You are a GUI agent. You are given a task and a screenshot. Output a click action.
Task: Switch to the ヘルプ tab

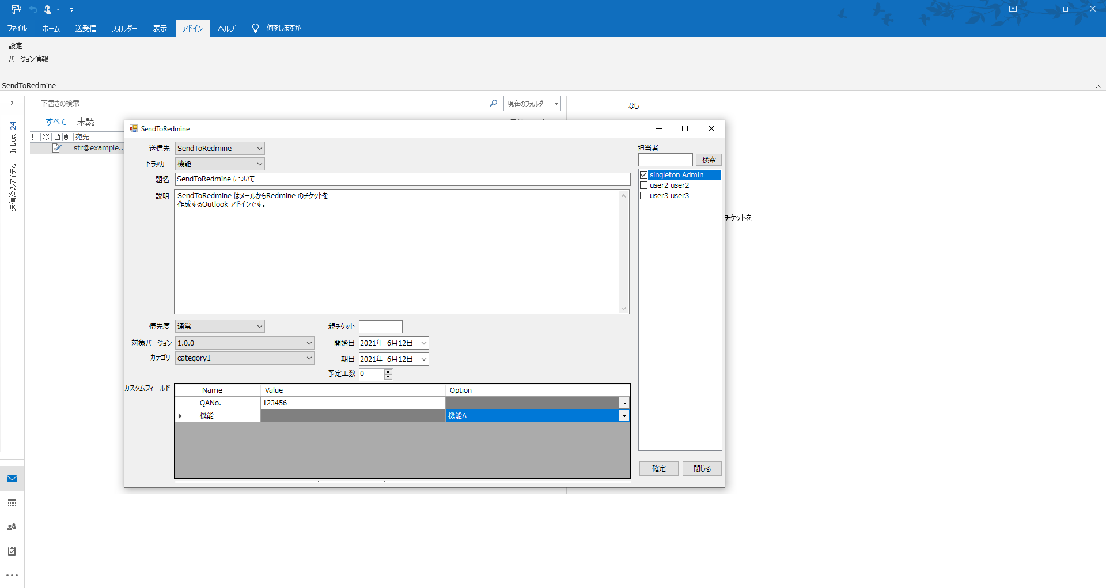point(226,28)
